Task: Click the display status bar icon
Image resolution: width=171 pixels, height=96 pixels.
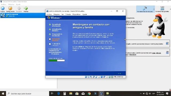Action: pos(102,77)
